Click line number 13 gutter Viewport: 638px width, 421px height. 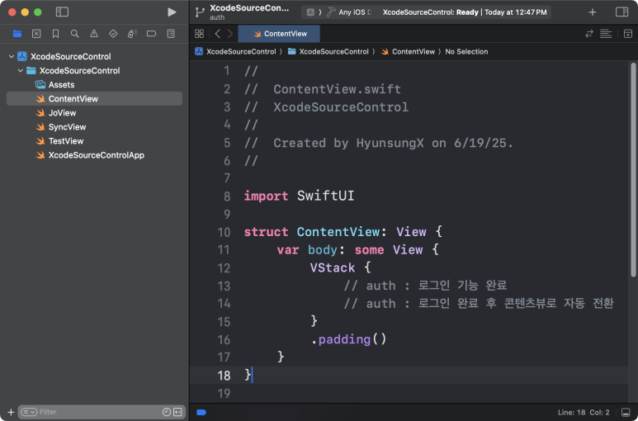tap(224, 286)
